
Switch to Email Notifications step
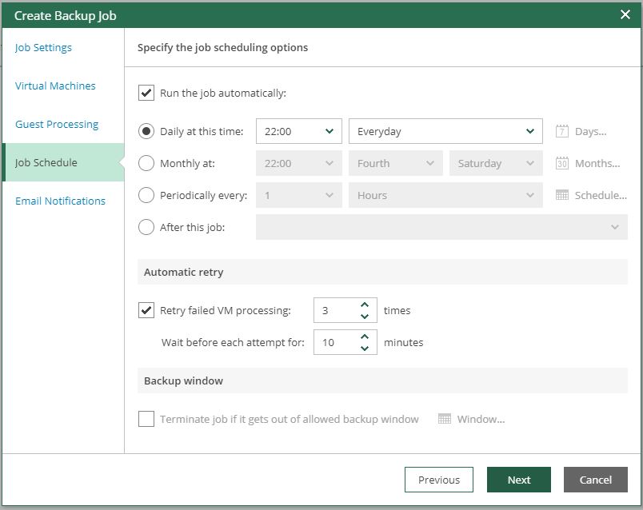(x=60, y=201)
